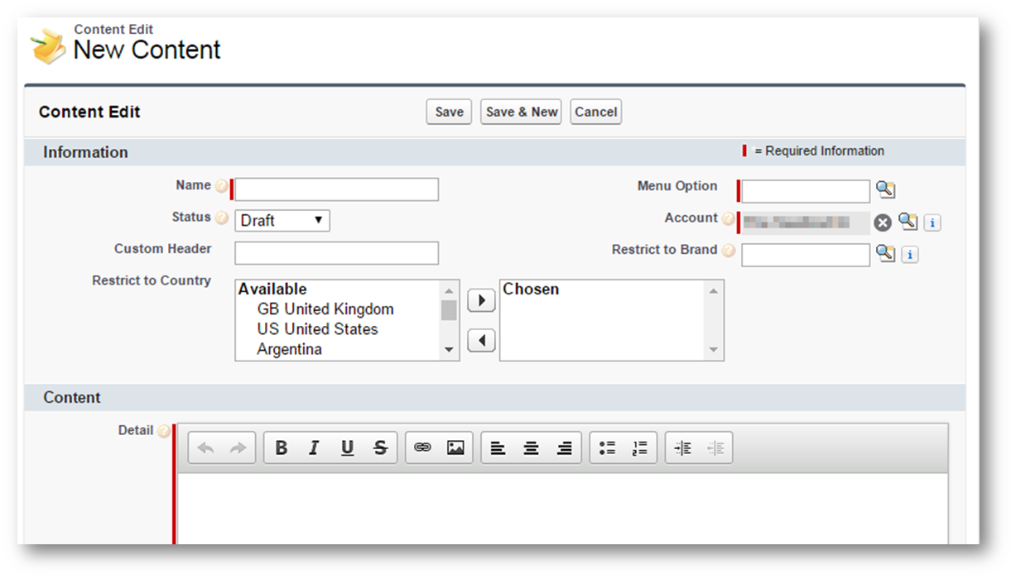This screenshot has height=579, width=1011.
Task: Insert an image in Detail editor
Action: pos(455,448)
